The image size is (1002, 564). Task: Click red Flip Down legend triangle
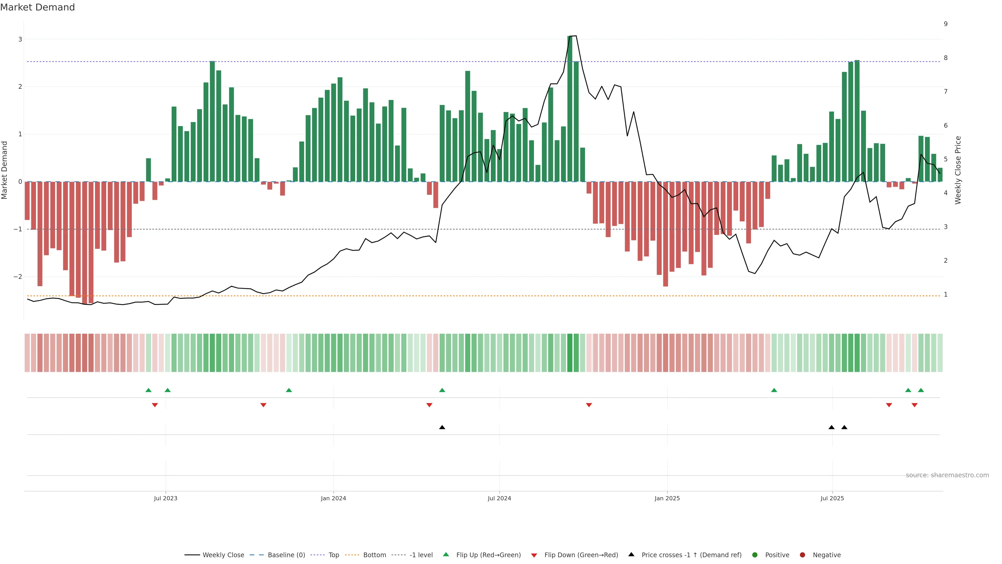tap(534, 555)
